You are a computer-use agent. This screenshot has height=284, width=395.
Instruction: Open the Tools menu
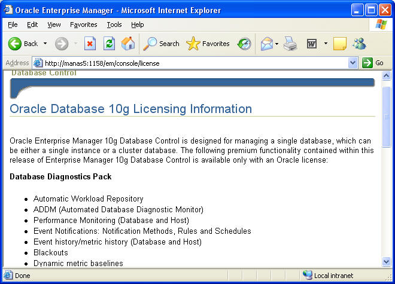point(114,25)
